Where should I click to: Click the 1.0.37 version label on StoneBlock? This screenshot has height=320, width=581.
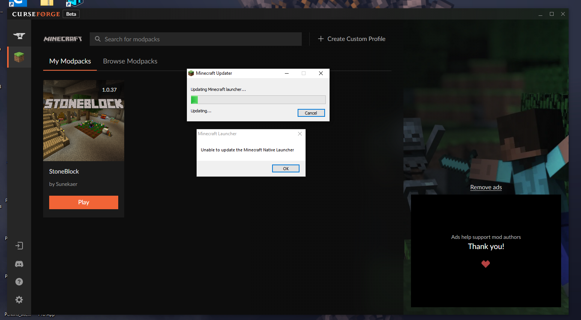tap(110, 90)
